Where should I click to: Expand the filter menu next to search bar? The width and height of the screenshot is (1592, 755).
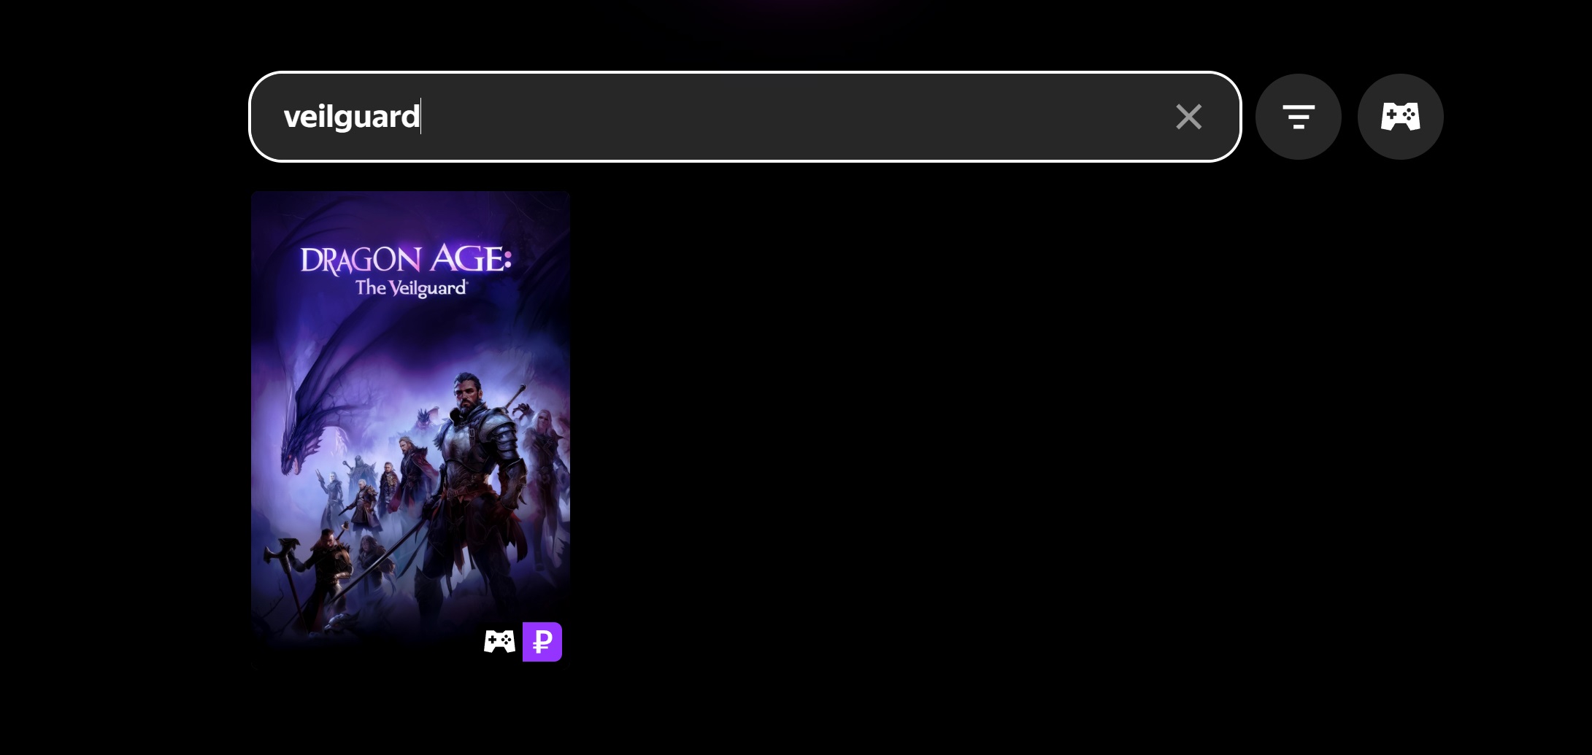click(x=1298, y=117)
